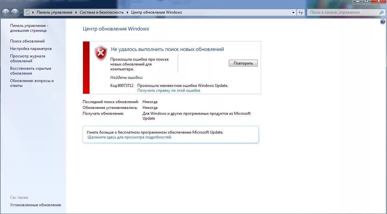Open Получить справку по этой ошибке link
Viewport: 387px width, 214px height.
(169, 90)
